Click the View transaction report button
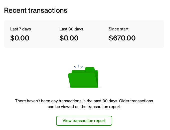Image resolution: width=170 pixels, height=130 pixels. point(84,121)
